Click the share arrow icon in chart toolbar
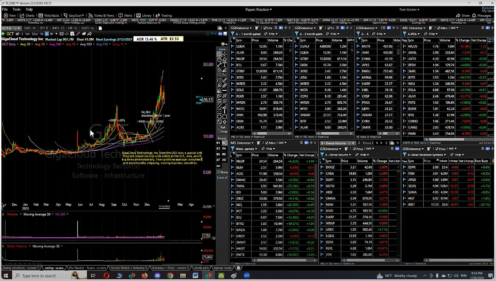 tap(90, 34)
